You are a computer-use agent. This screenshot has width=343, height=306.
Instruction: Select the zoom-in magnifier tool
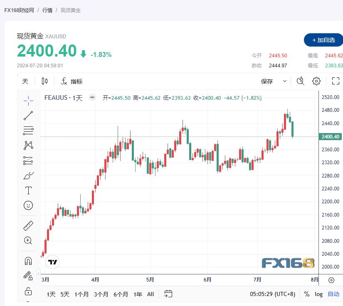click(x=28, y=240)
